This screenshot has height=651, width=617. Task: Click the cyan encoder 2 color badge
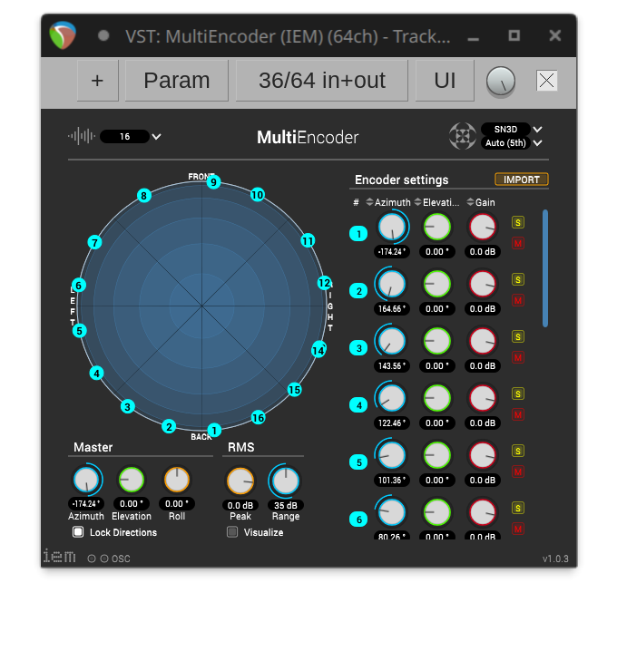click(358, 291)
